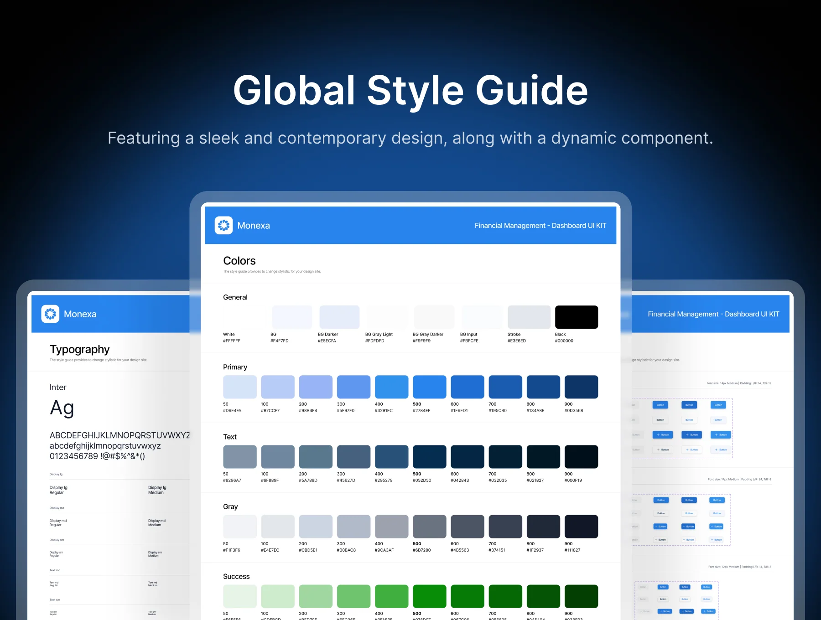Pick the Success 400 color swatch
Viewport: 821px width, 620px height.
[x=391, y=596]
